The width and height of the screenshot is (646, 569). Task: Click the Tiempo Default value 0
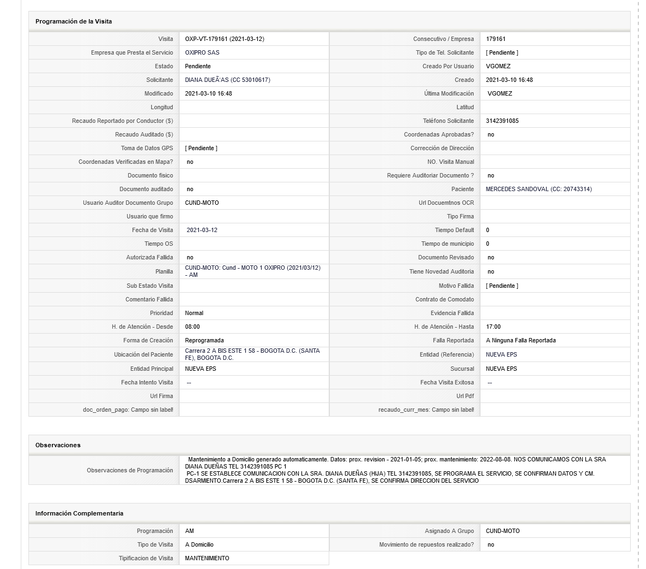[x=488, y=230]
